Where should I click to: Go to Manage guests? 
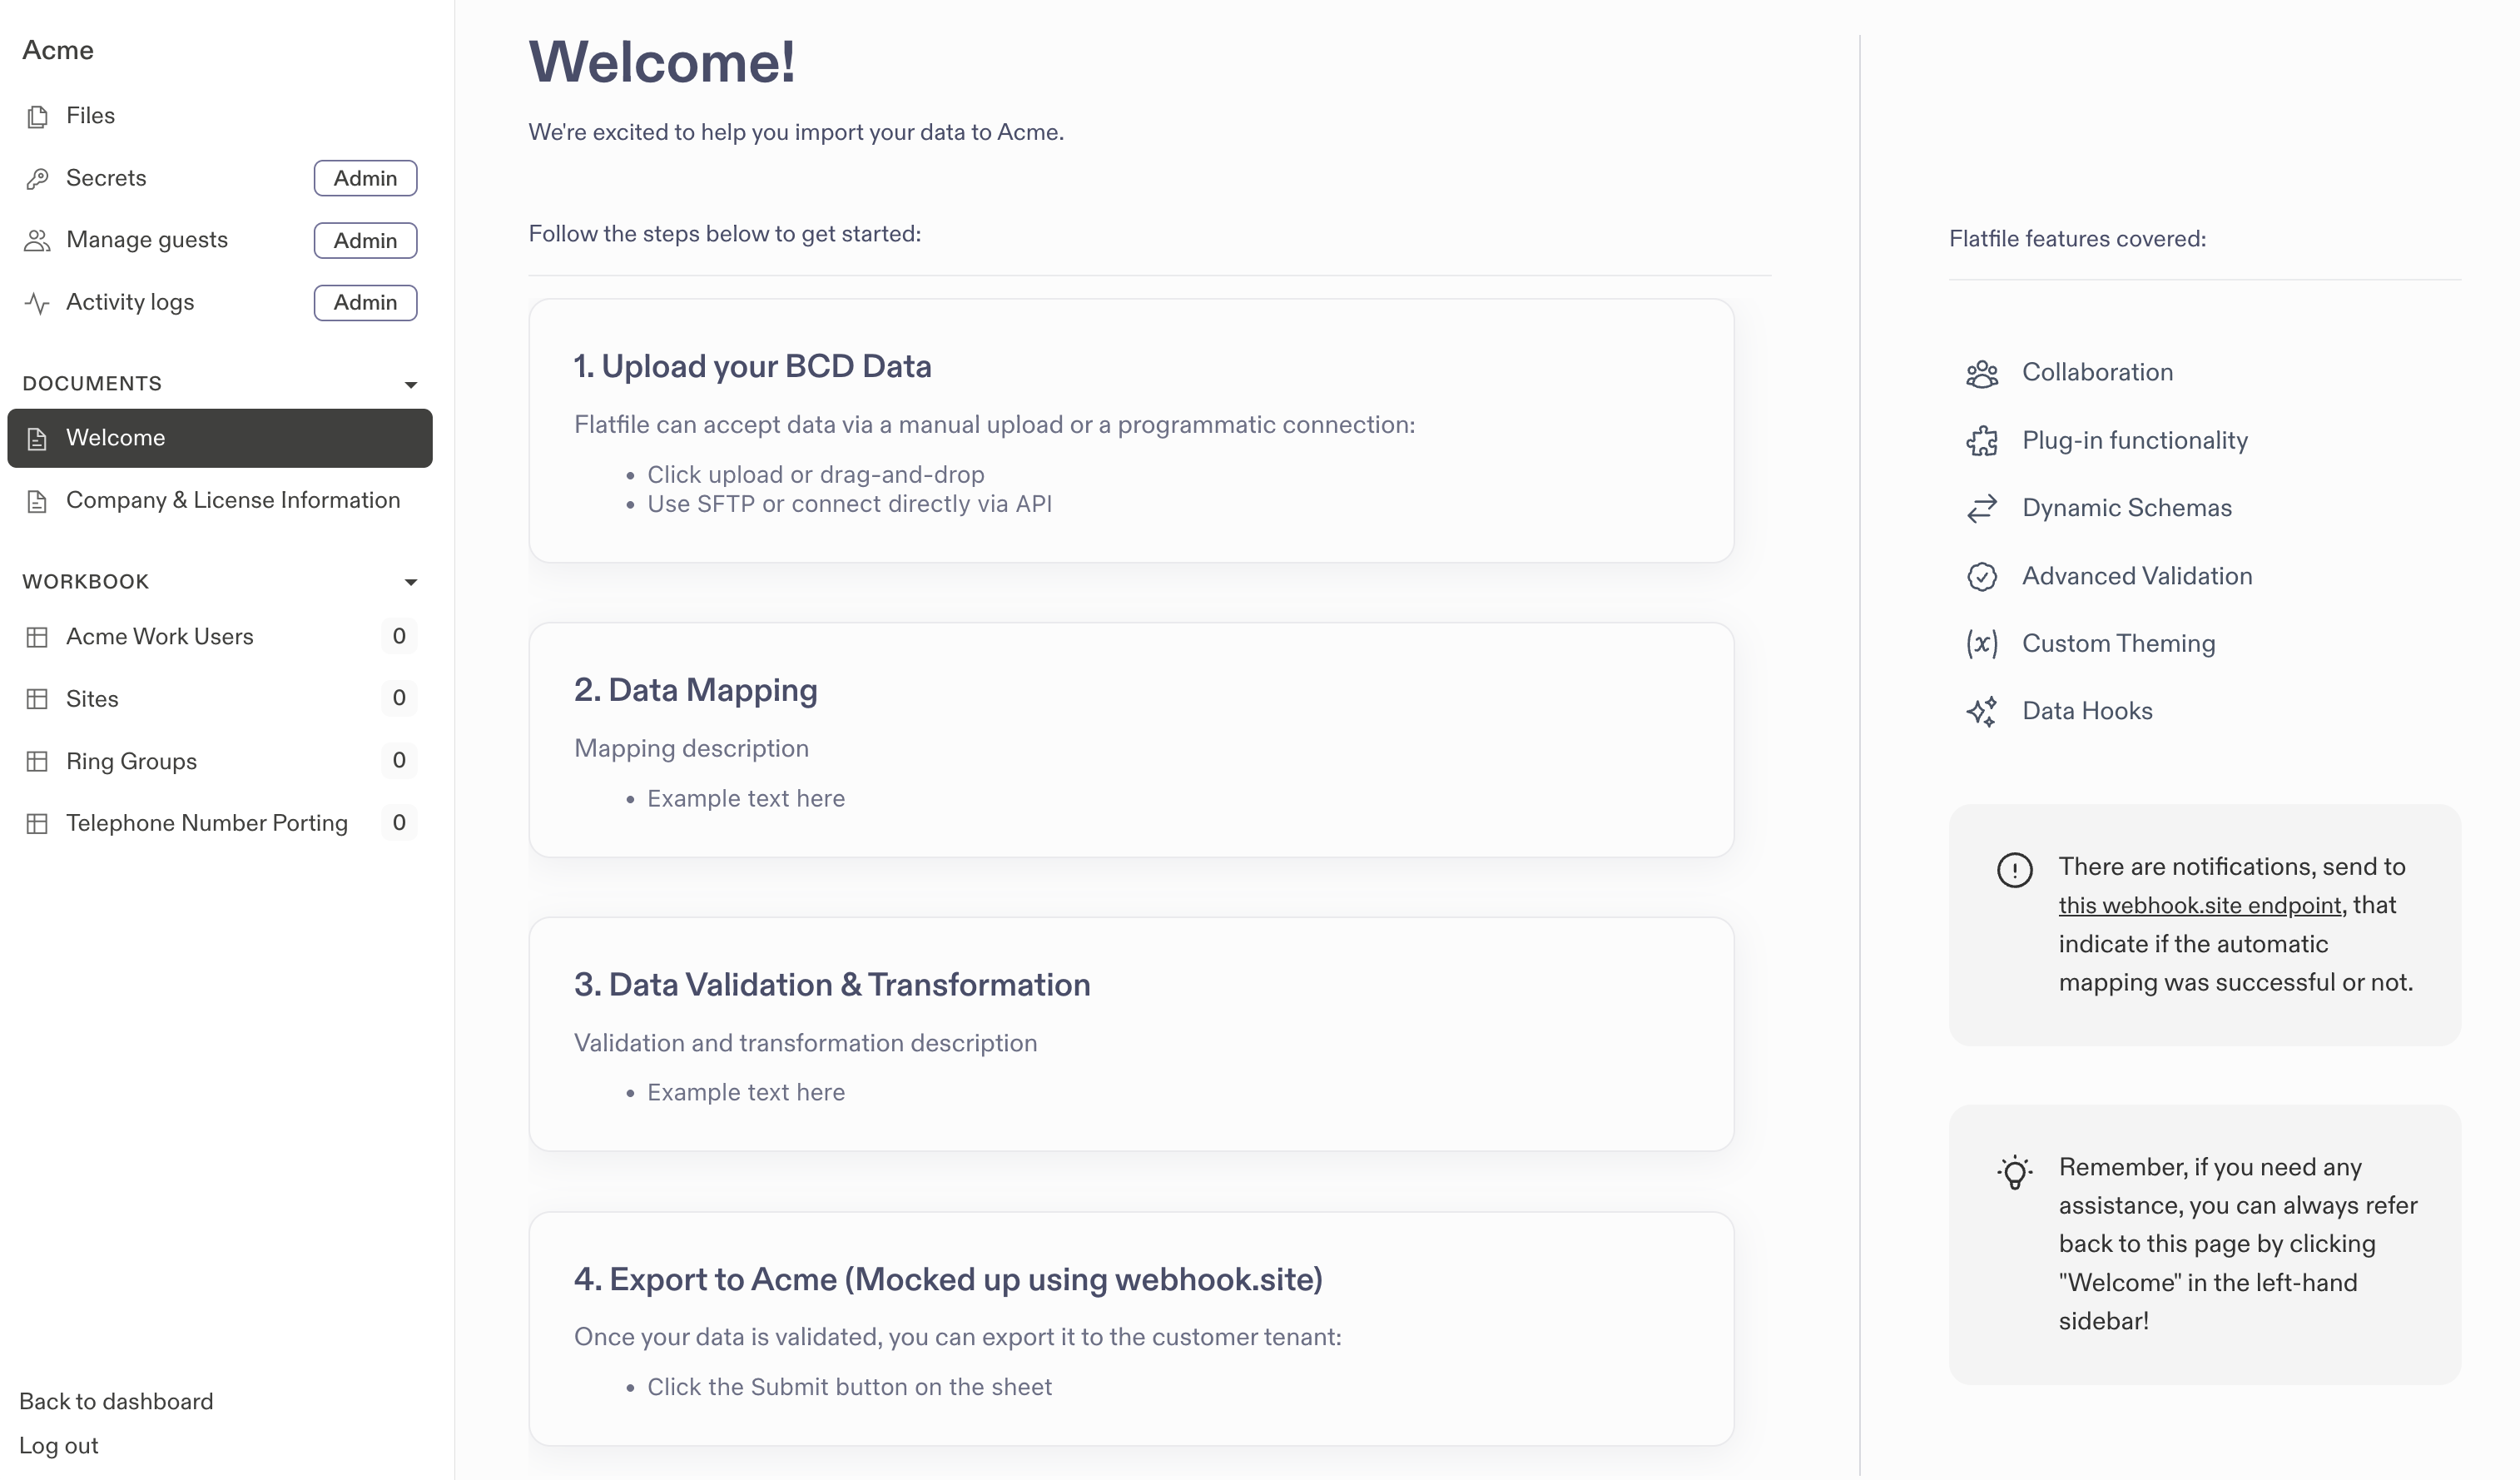pyautogui.click(x=220, y=240)
